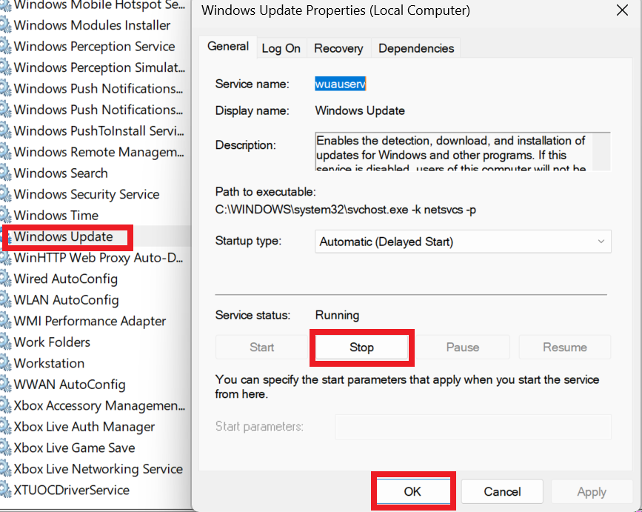Click the greyed-out Pause service button
Screen dimensions: 642x512
(x=463, y=348)
